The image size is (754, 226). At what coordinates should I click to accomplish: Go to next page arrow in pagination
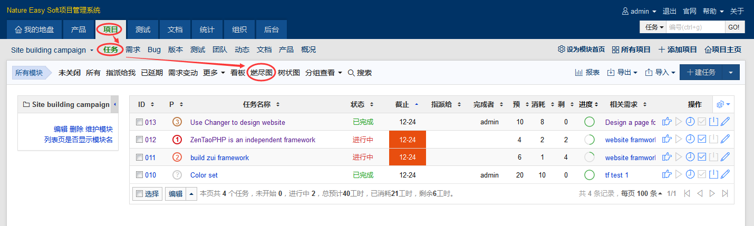(712, 193)
